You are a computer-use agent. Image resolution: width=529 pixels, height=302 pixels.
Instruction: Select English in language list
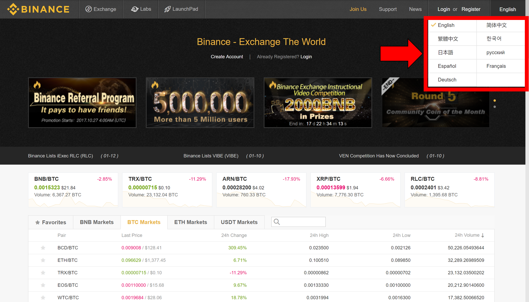[x=452, y=25]
